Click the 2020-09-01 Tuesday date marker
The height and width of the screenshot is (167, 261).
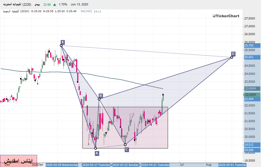pos(232,165)
